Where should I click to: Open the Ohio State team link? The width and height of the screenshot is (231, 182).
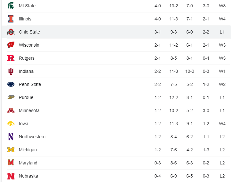tap(29, 32)
